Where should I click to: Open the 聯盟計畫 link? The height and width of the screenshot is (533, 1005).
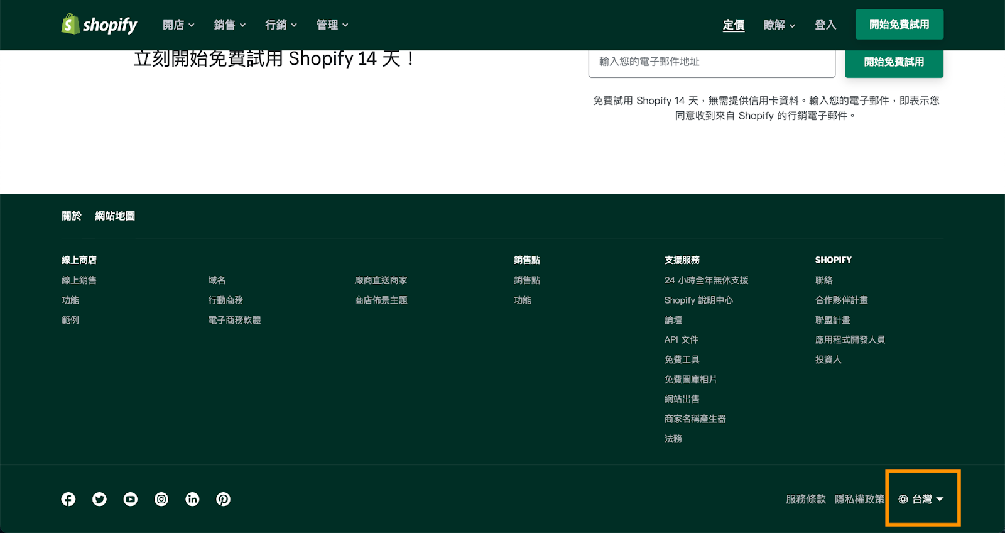pos(833,320)
